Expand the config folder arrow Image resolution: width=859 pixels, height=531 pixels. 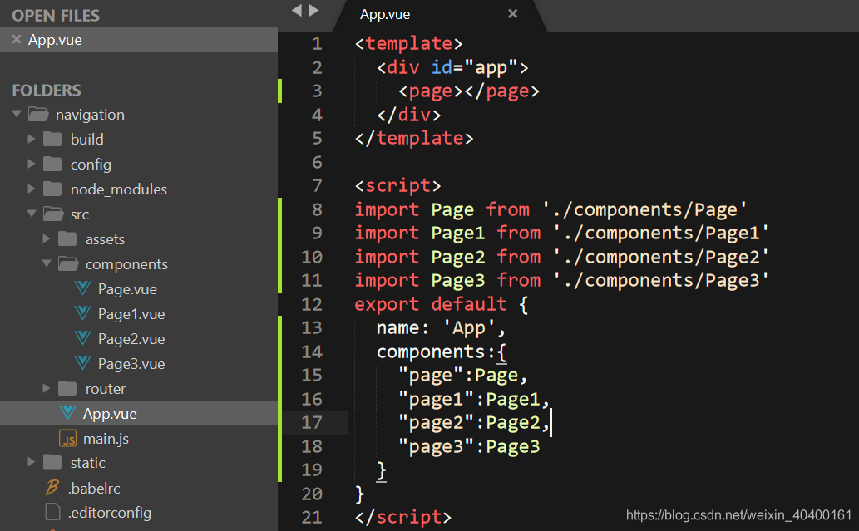[x=32, y=164]
